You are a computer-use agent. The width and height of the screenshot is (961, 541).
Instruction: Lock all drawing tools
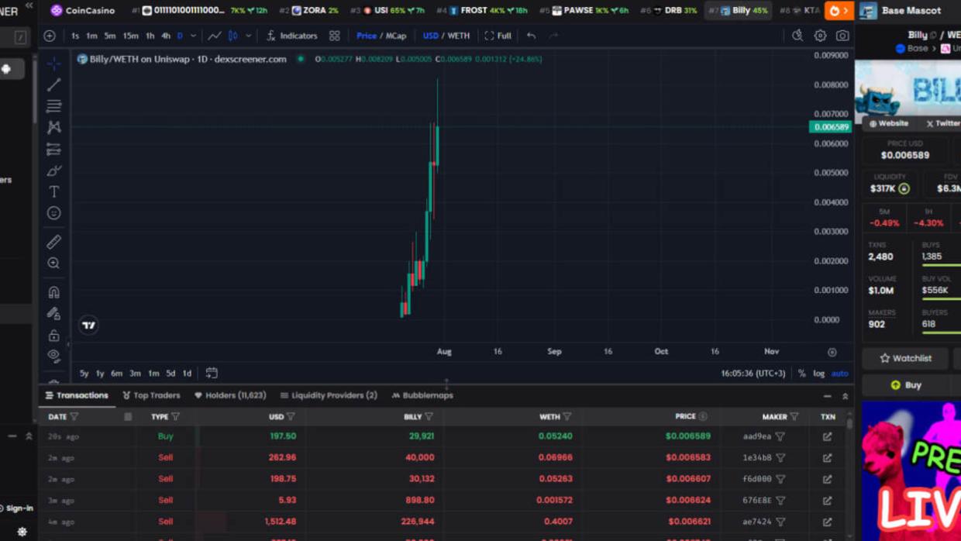[x=53, y=336]
